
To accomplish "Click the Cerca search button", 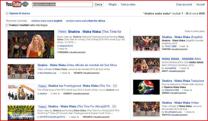I will tap(99, 4).
